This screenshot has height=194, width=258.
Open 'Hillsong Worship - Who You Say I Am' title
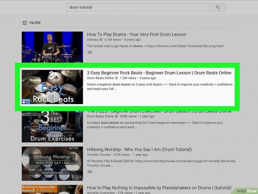click(139, 149)
